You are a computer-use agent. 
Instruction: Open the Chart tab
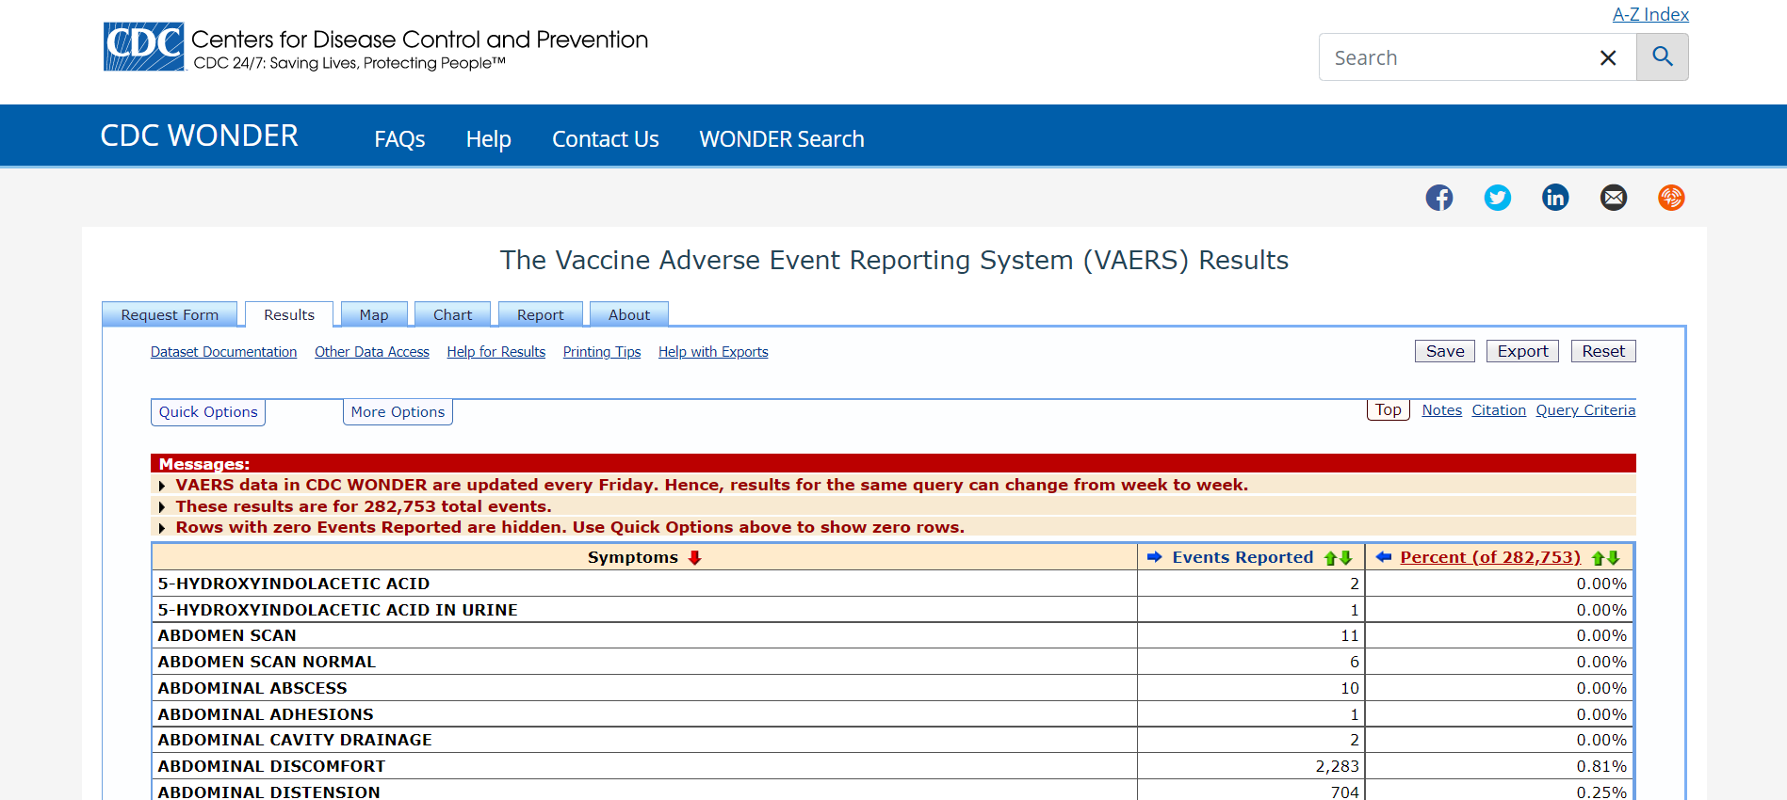click(x=453, y=314)
